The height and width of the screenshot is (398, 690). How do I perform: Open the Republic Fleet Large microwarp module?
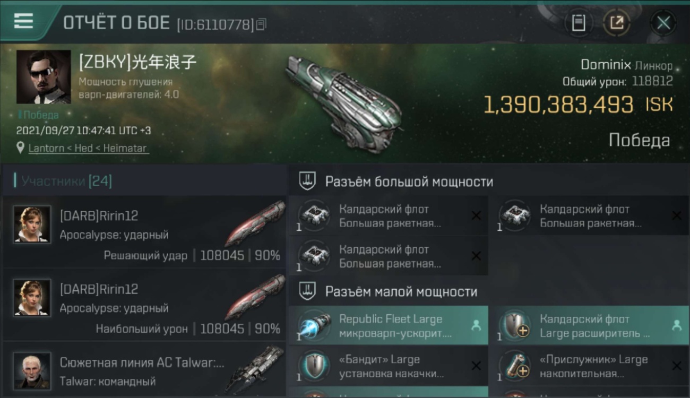[389, 326]
